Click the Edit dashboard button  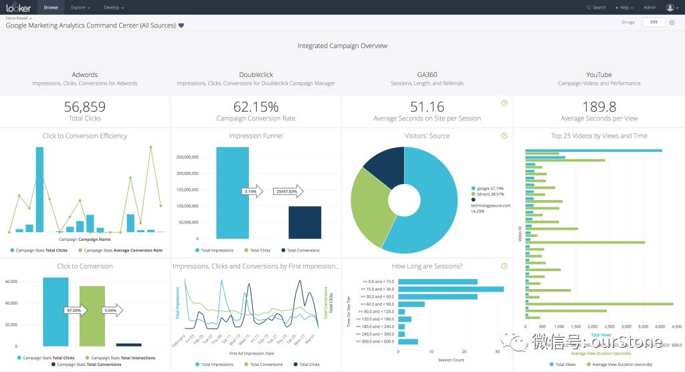pyautogui.click(x=654, y=22)
